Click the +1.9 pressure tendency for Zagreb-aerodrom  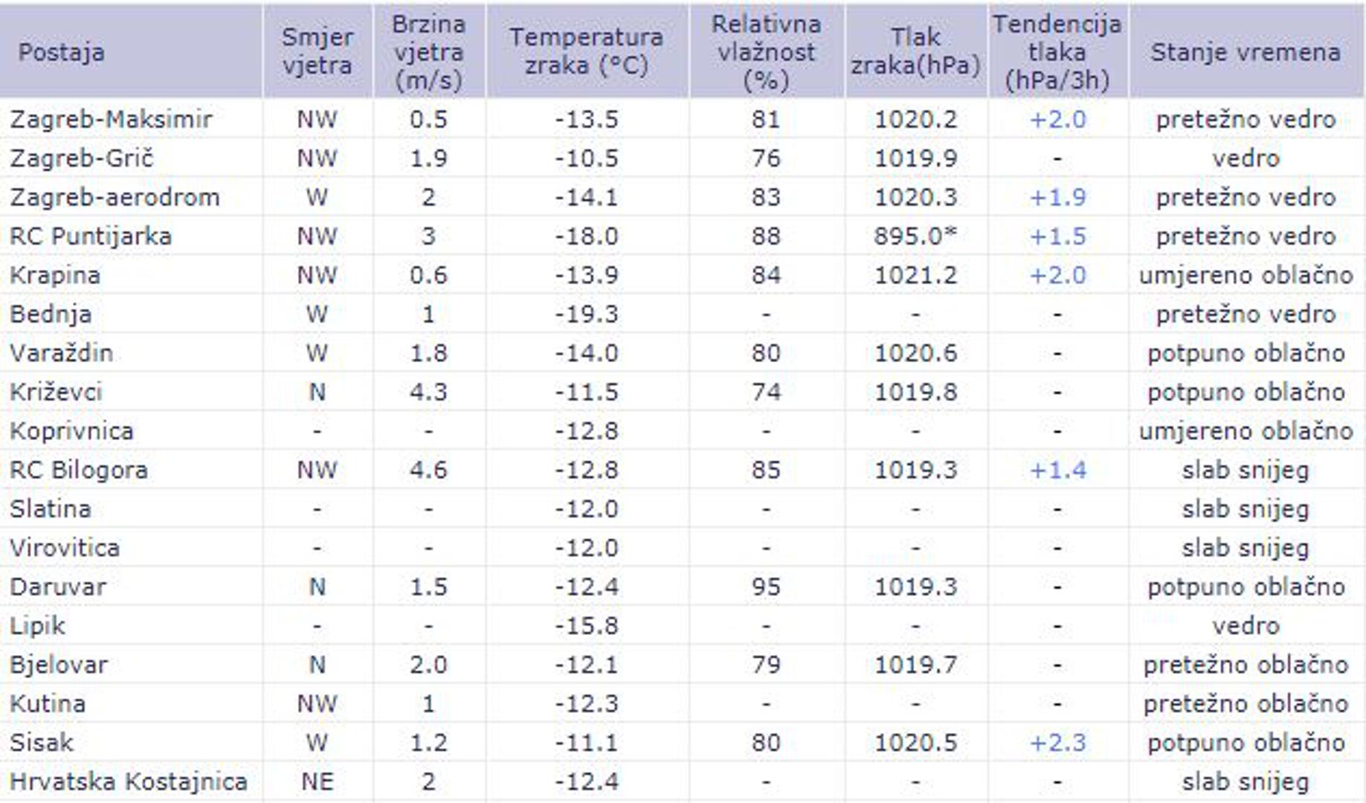click(x=1057, y=198)
